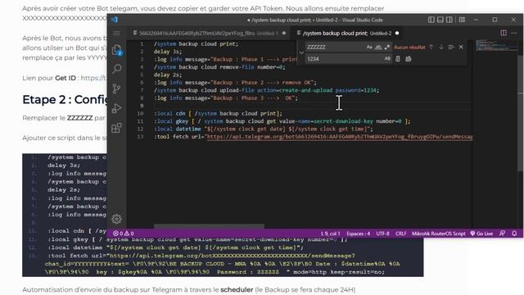
Task: Click the editor vertical scrollbar
Action: coord(521,114)
